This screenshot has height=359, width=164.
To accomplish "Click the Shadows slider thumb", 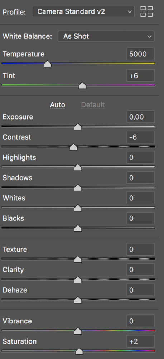I will coord(78,188).
